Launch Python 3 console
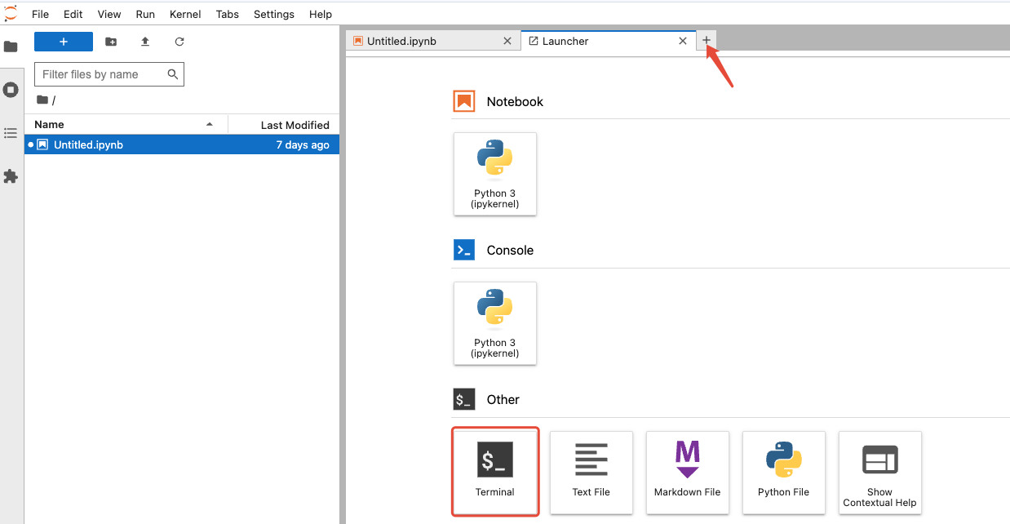This screenshot has height=524, width=1010. [x=495, y=323]
